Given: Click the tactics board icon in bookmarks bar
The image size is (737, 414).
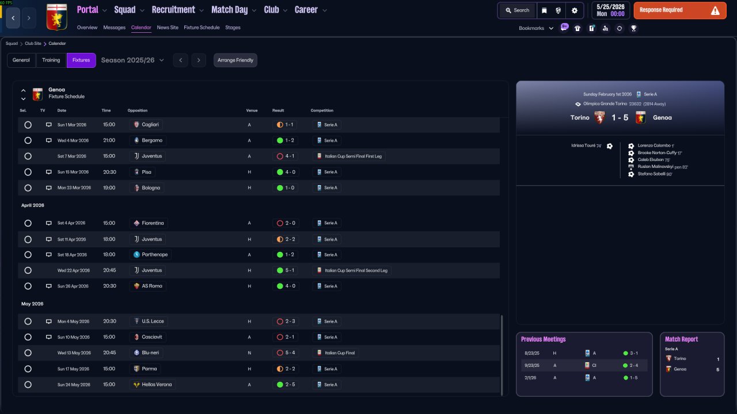Looking at the screenshot, I should (591, 28).
